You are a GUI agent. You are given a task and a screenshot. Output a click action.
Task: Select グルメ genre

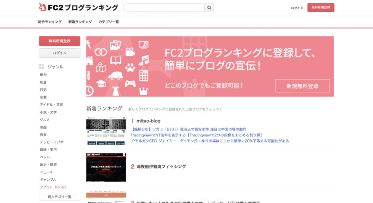tap(45, 120)
